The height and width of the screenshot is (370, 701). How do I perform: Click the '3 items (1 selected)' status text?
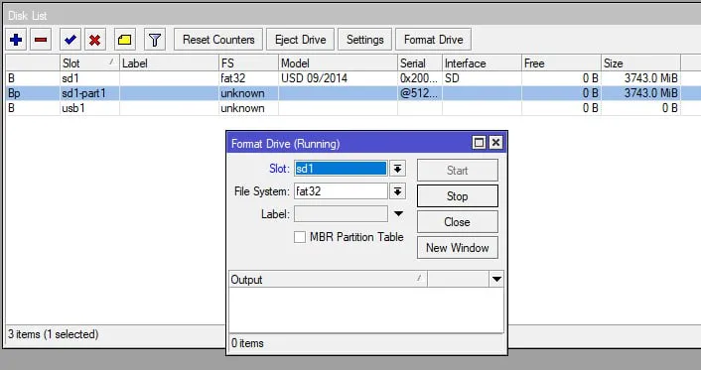(x=53, y=334)
